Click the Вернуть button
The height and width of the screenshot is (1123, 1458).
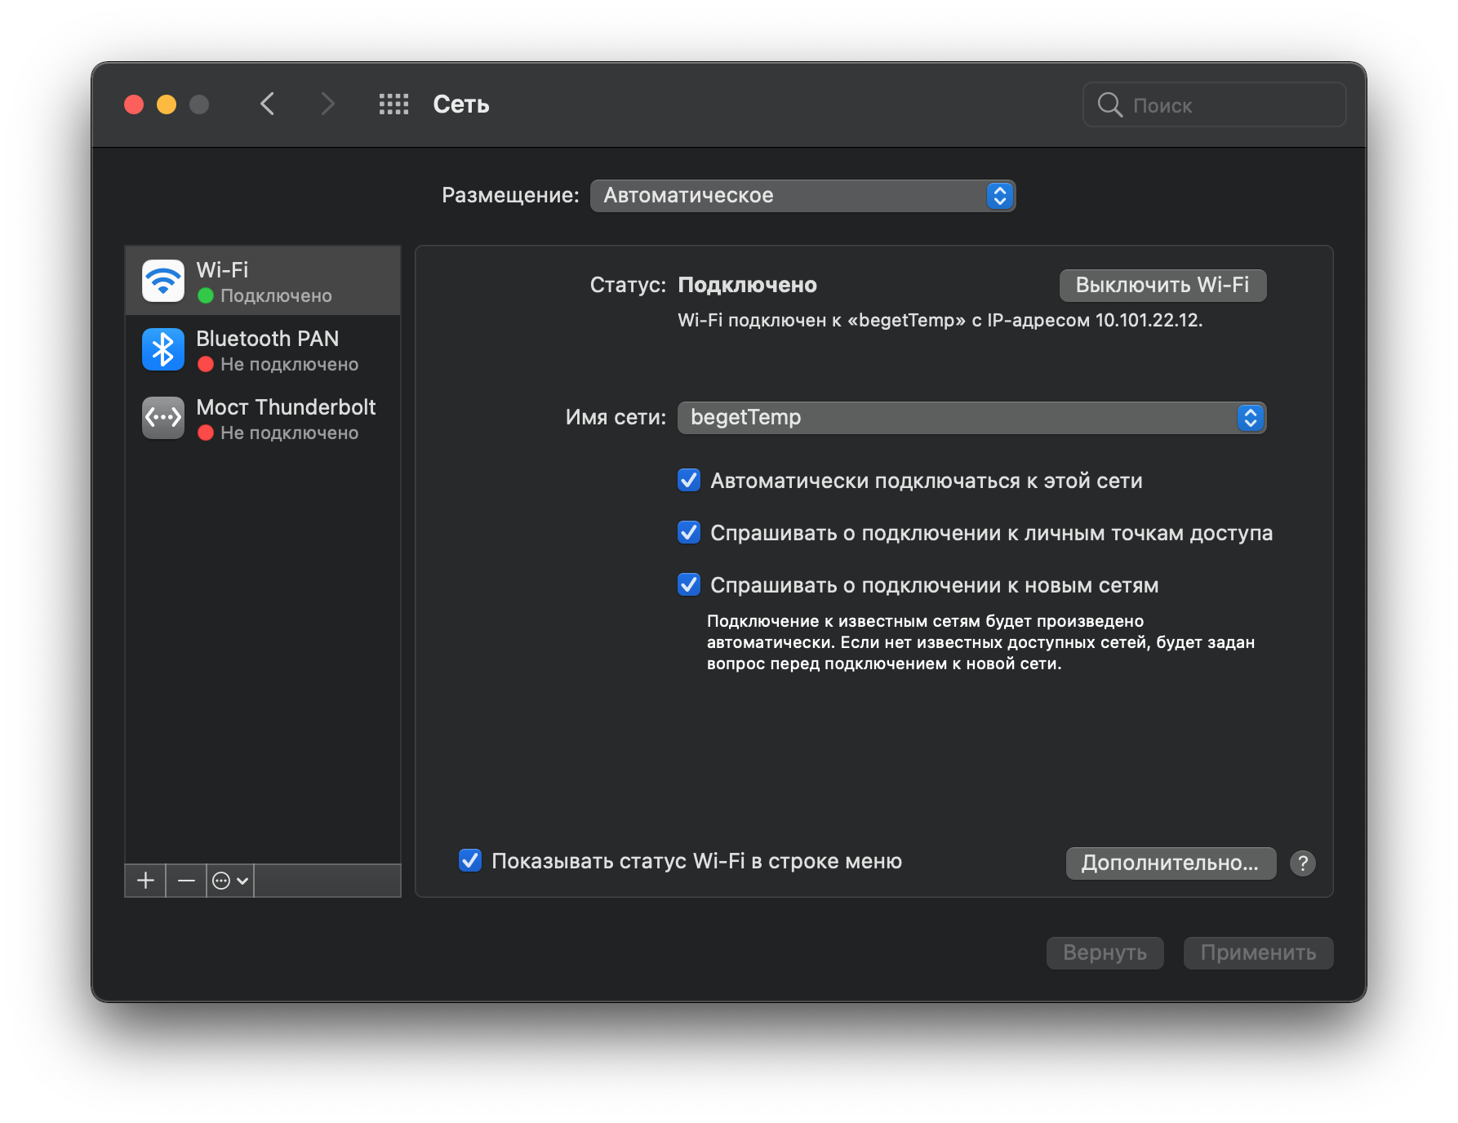[1105, 952]
